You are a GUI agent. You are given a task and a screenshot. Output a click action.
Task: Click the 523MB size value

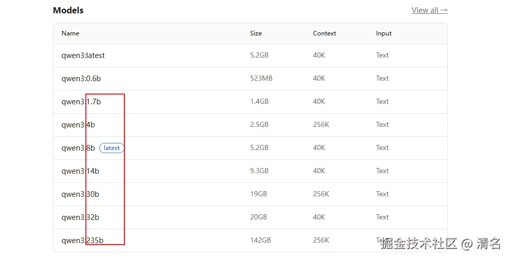(261, 79)
